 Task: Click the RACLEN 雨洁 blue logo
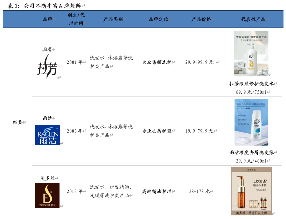47,135
